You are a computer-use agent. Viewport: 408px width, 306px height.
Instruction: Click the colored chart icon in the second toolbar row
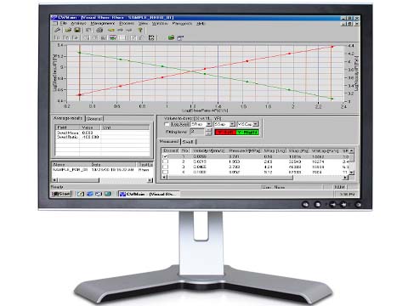click(x=113, y=37)
